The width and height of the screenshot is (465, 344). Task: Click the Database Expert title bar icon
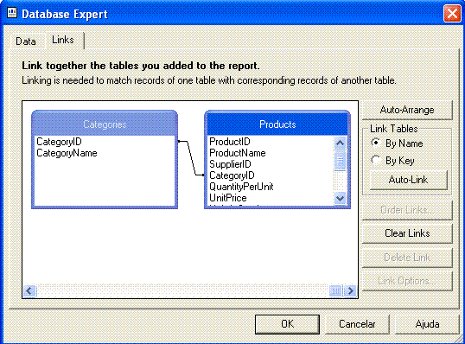(12, 13)
